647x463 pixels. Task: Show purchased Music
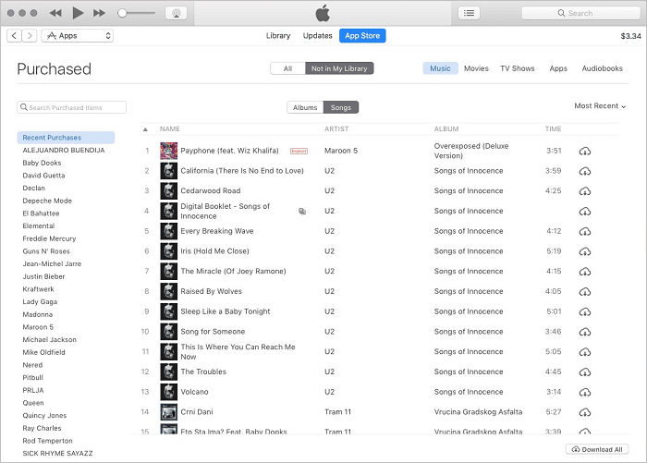(440, 68)
